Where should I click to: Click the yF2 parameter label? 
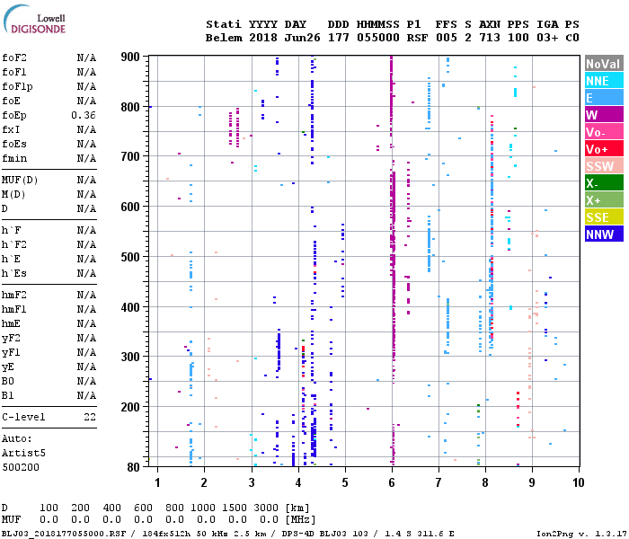(x=11, y=339)
